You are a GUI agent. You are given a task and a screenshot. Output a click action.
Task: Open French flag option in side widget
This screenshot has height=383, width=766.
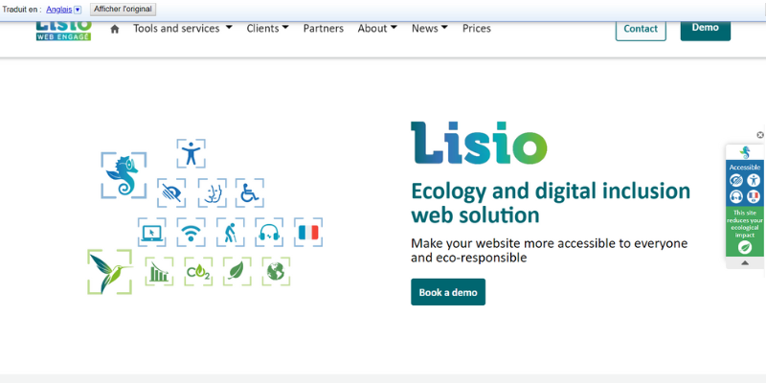pos(754,197)
